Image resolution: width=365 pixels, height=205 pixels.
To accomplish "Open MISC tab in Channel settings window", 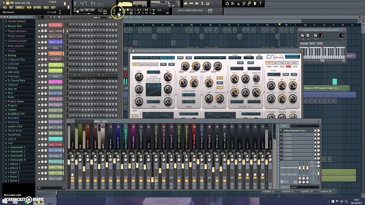I will click(312, 44).
